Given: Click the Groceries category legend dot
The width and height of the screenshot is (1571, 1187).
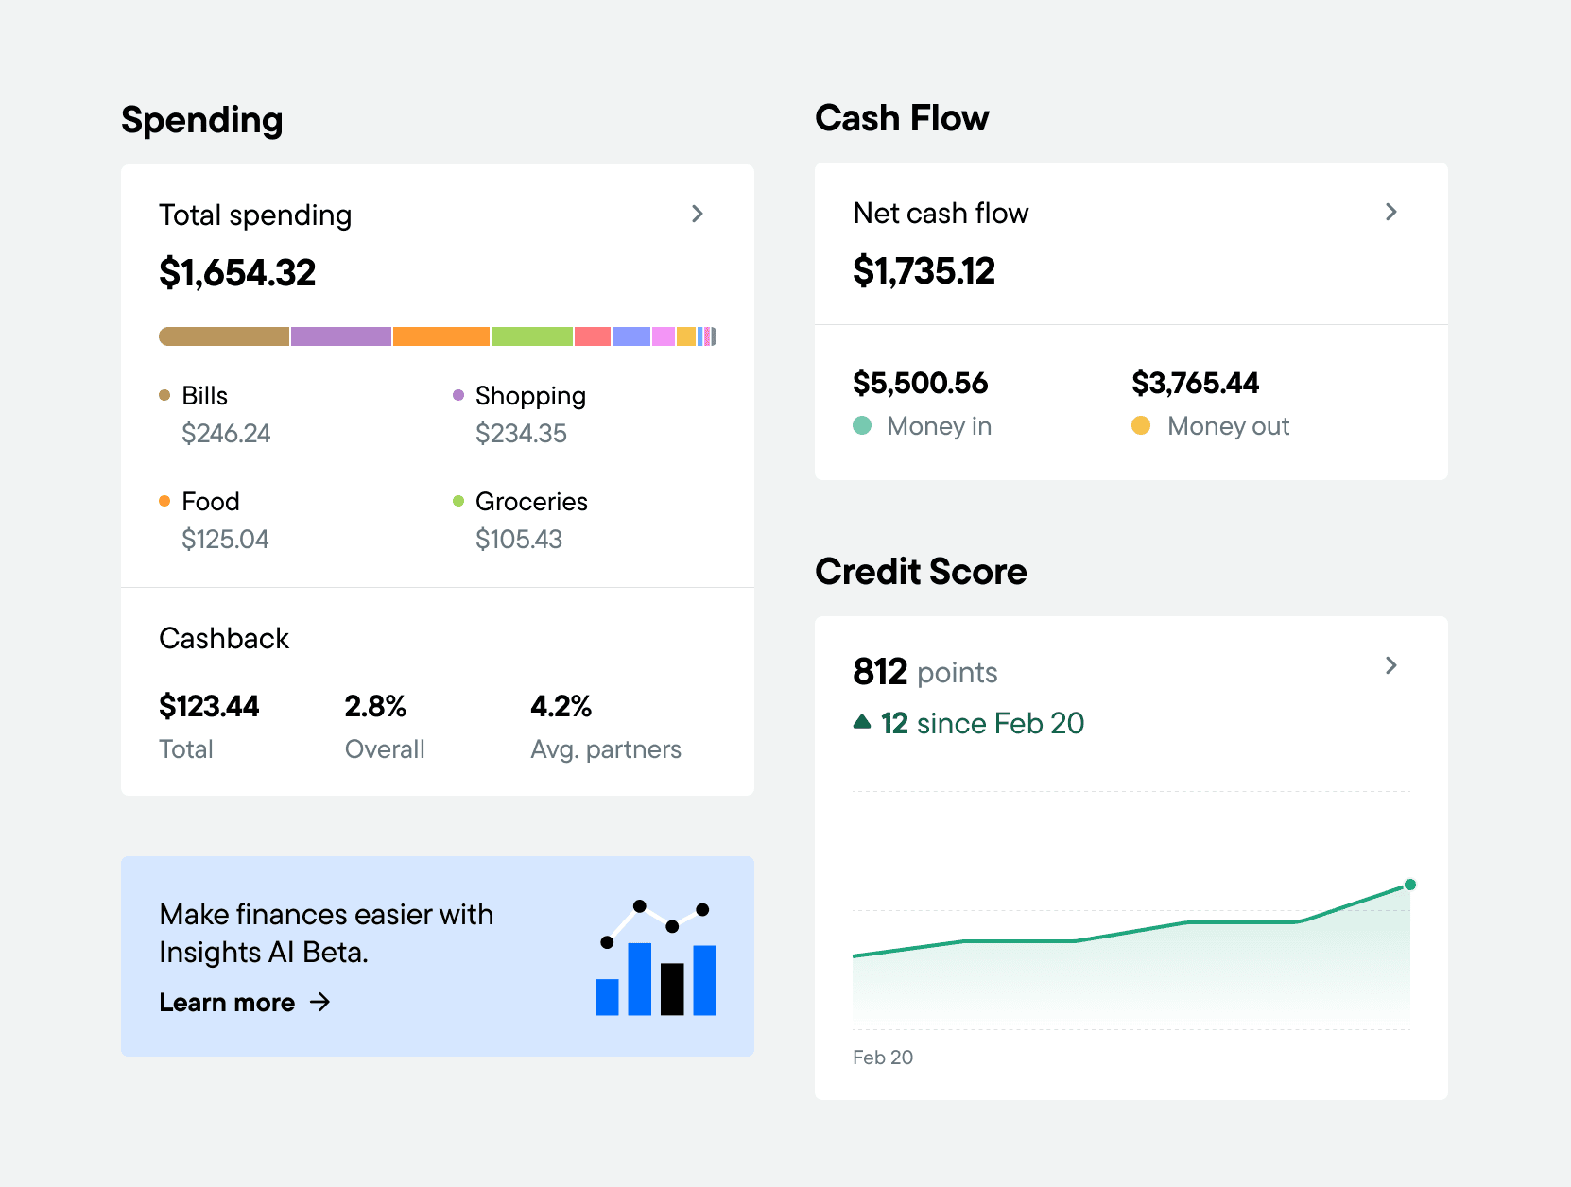Looking at the screenshot, I should pos(458,502).
